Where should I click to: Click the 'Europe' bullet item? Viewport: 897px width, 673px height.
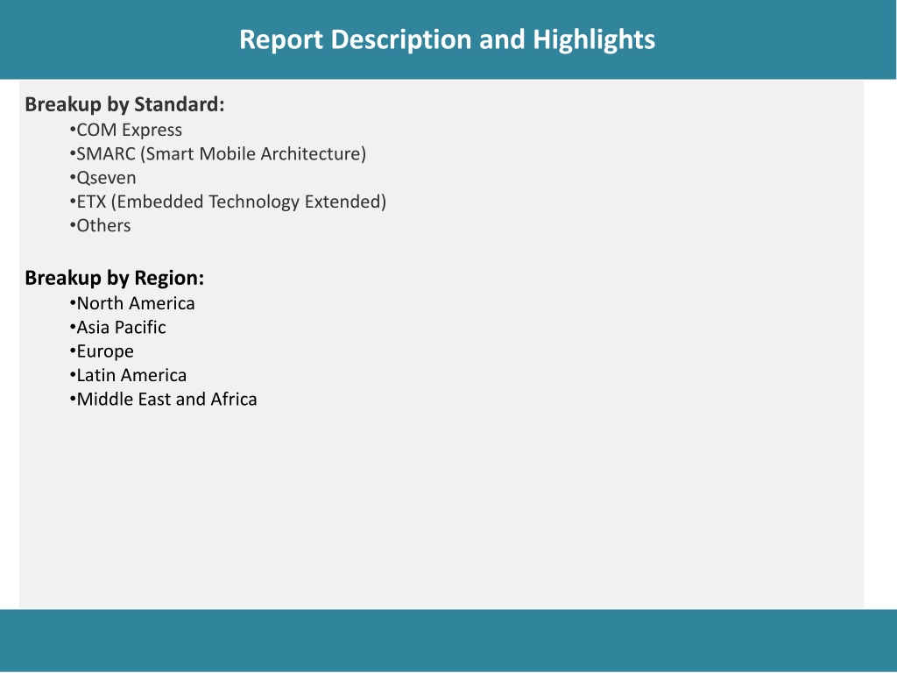pos(102,351)
